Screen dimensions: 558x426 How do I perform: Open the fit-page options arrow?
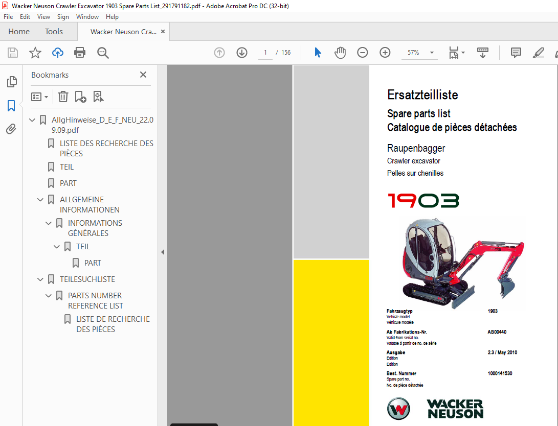click(463, 53)
